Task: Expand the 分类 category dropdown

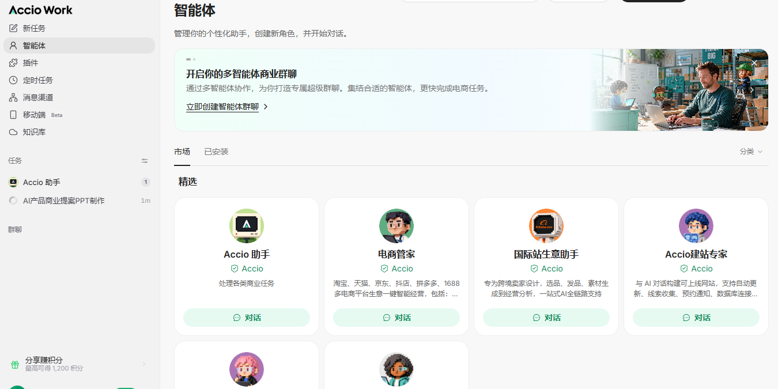Action: click(x=751, y=152)
